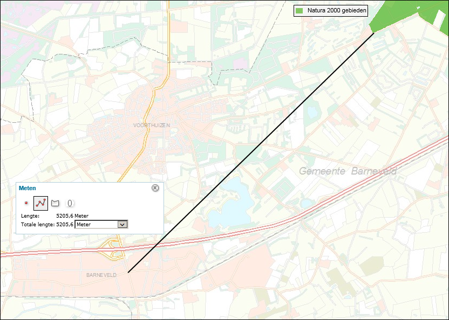Click the VOORTHUIZEN map label
This screenshot has width=449, height=320.
(x=152, y=126)
